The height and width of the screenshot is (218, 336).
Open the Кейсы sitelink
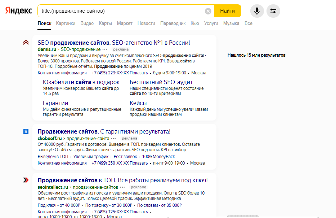coord(138,103)
